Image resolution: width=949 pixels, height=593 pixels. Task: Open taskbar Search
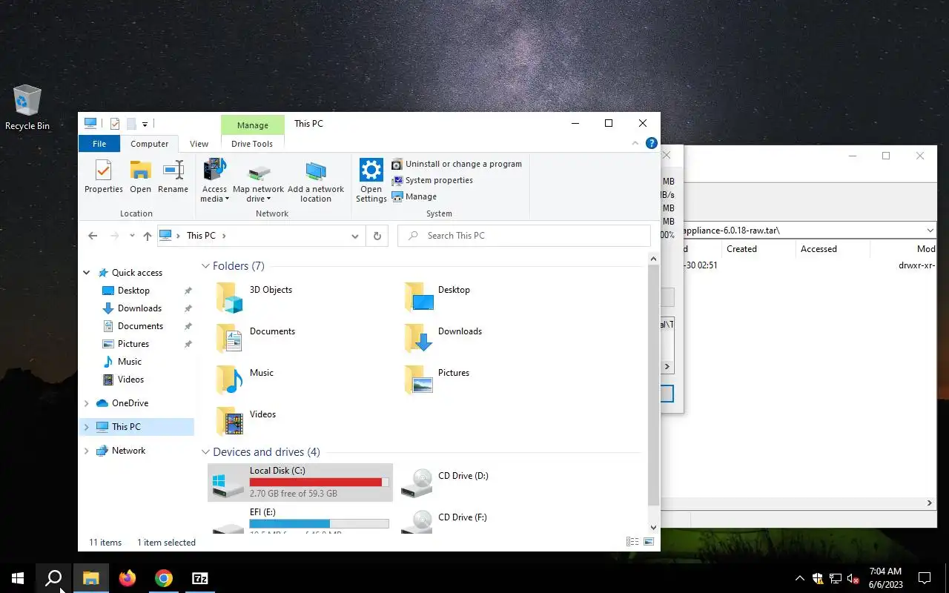pyautogui.click(x=53, y=578)
